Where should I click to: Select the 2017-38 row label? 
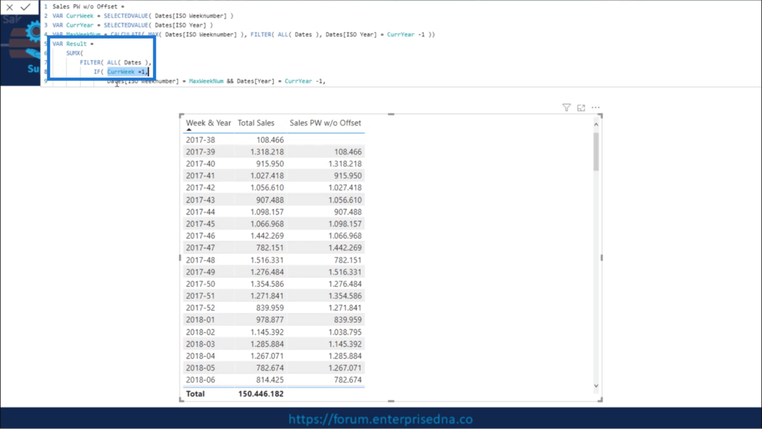200,140
